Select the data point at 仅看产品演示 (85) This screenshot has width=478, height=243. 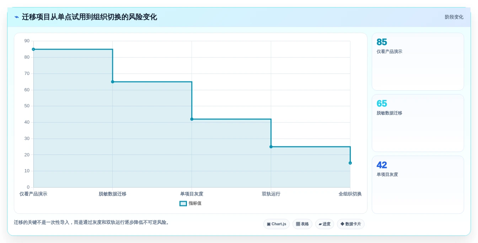(x=33, y=49)
